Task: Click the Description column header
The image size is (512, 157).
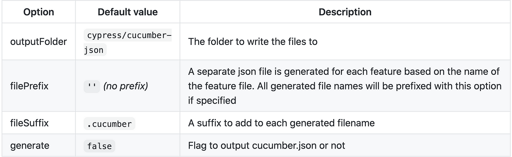Action: pyautogui.click(x=345, y=12)
